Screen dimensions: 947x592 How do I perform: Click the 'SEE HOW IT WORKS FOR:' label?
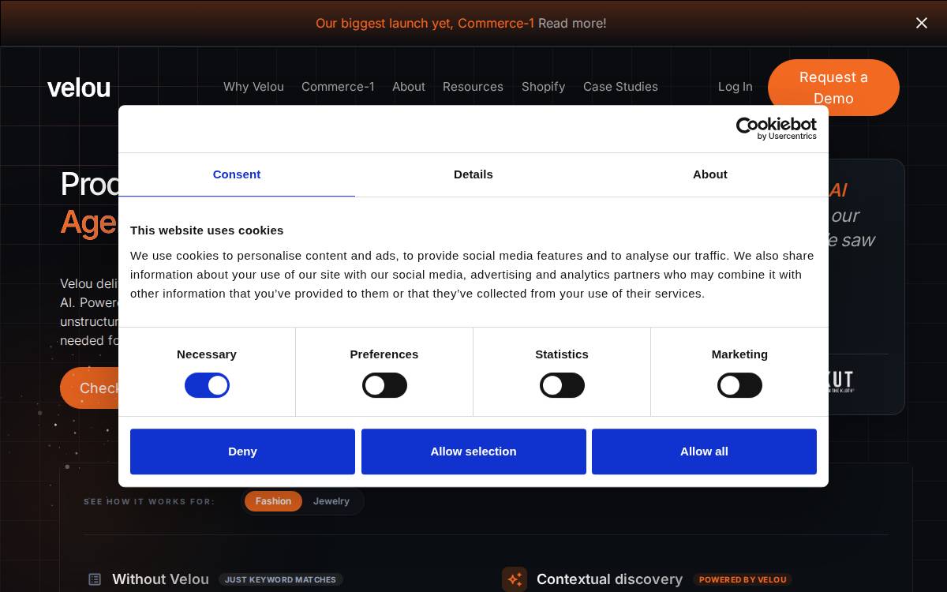149,501
